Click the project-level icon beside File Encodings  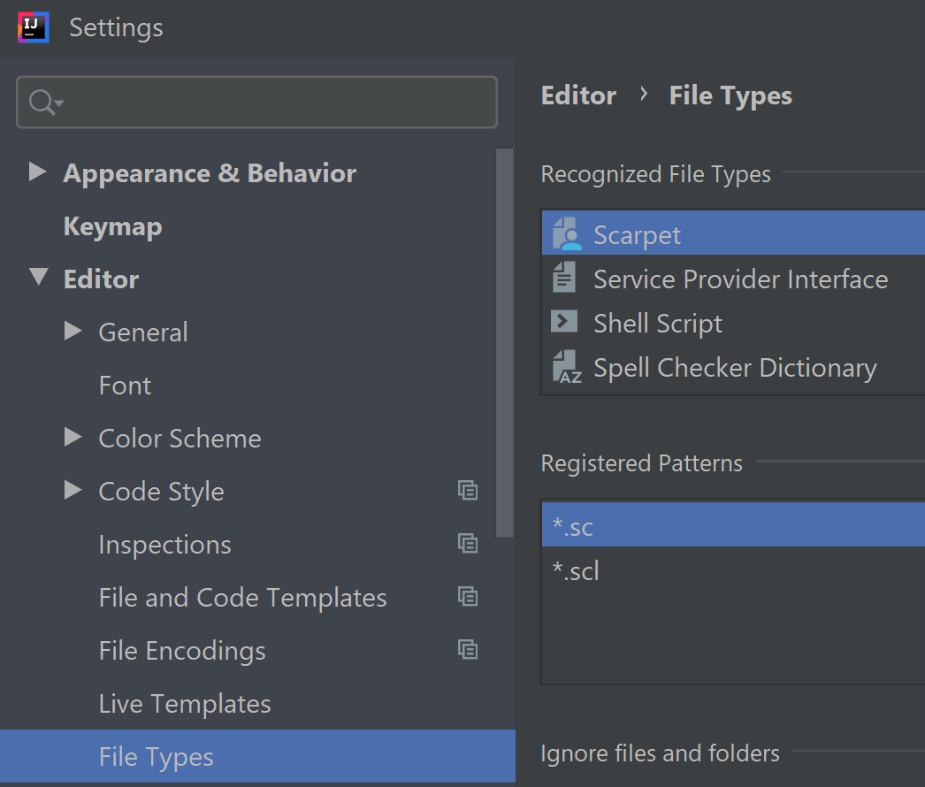click(468, 650)
